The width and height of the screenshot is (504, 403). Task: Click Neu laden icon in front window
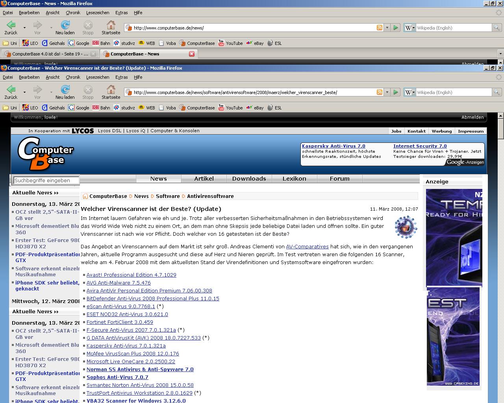coord(65,90)
